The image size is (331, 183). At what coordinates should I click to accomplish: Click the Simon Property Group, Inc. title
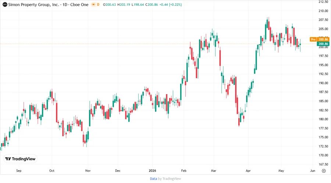point(33,4)
